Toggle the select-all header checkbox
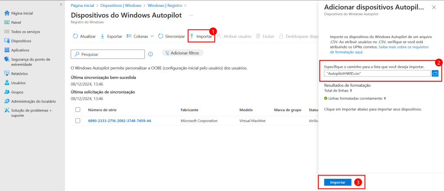Viewport: 444px width, 191px height. click(78, 110)
